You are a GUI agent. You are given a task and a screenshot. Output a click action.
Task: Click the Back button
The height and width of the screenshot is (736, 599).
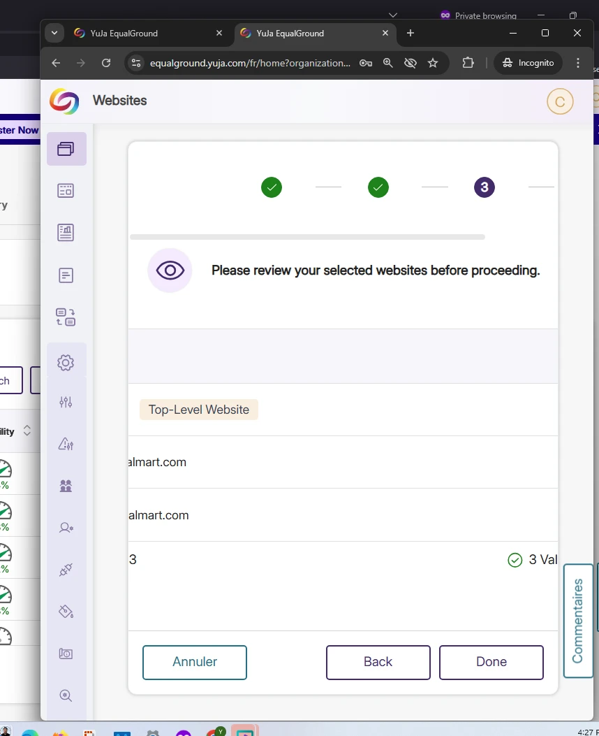tap(378, 662)
